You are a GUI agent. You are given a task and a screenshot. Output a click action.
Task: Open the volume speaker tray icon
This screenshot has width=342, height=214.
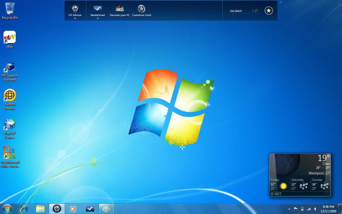pyautogui.click(x=315, y=209)
